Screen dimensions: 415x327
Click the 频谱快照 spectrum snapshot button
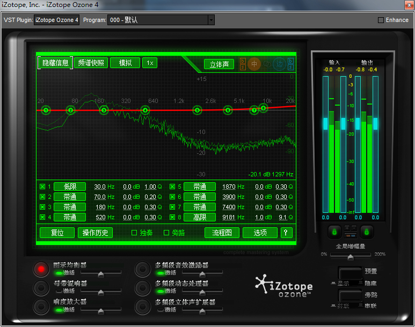click(90, 63)
